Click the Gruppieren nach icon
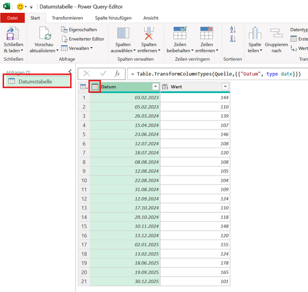The width and height of the screenshot is (308, 292). 277,34
